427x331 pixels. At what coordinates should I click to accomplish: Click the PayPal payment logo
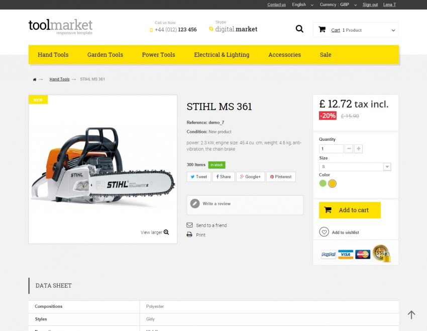[x=329, y=255]
